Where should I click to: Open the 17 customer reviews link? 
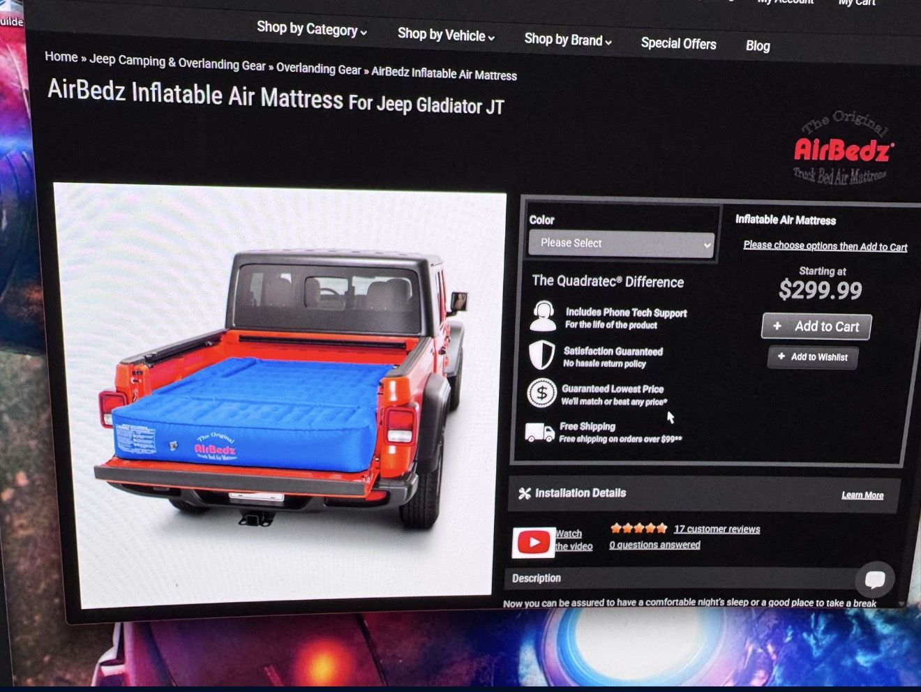pyautogui.click(x=717, y=529)
